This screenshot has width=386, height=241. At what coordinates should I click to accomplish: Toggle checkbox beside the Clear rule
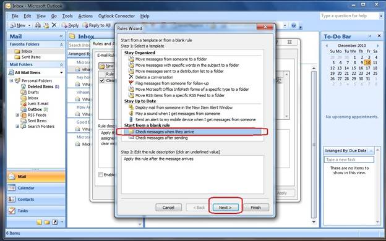click(102, 80)
